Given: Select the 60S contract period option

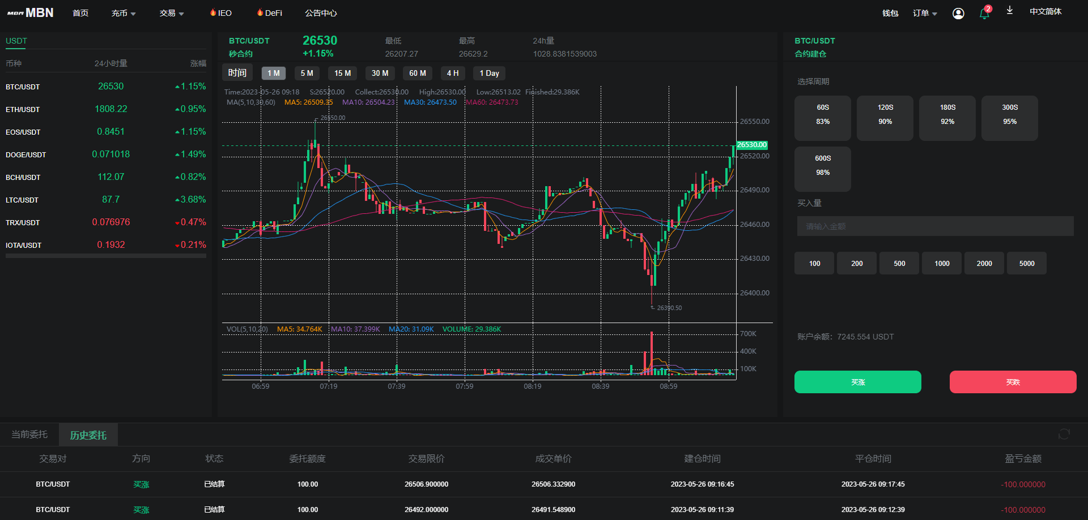Looking at the screenshot, I should click(822, 118).
